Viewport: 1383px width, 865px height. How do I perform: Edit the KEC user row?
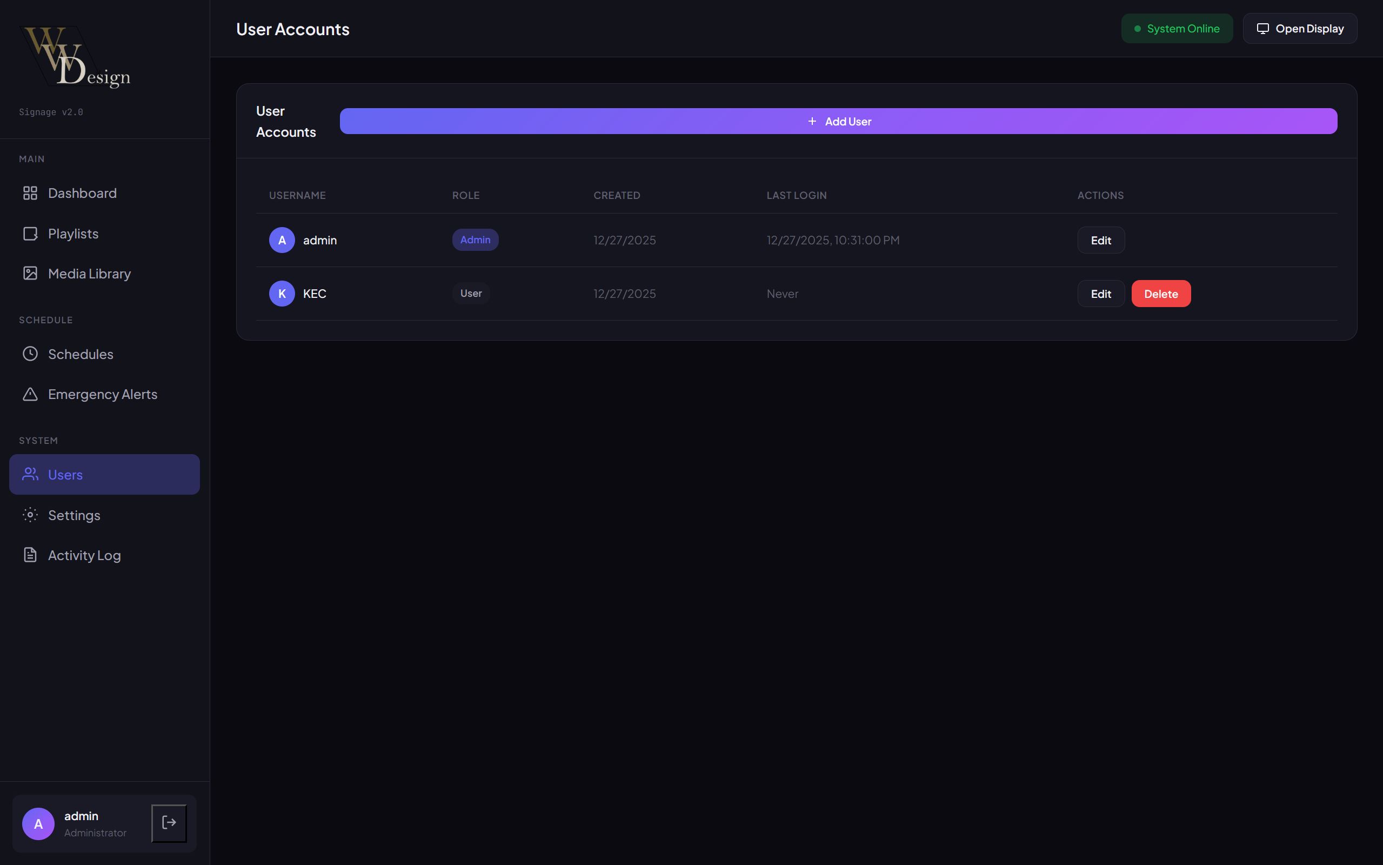tap(1100, 294)
